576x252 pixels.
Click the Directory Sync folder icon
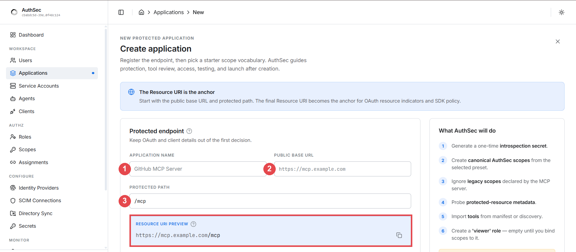[x=13, y=213]
